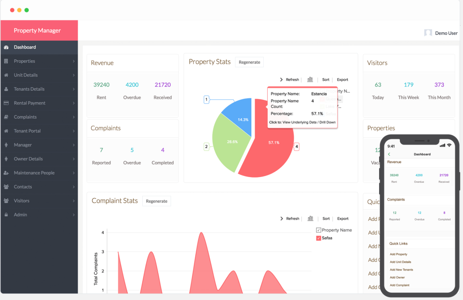This screenshot has height=300, width=463.
Task: Uncheck the Property Name legend checkbox
Action: [319, 230]
